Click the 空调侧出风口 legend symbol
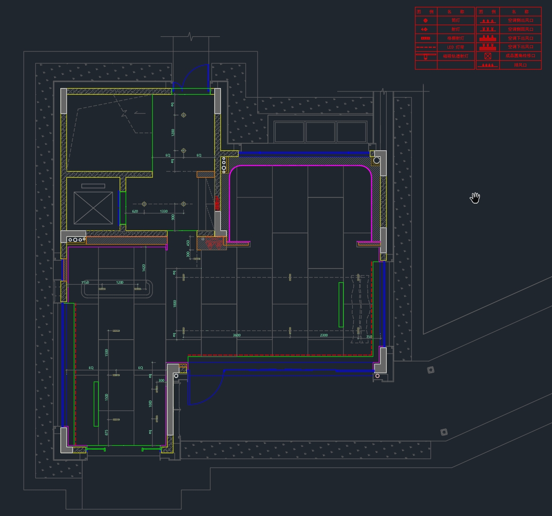This screenshot has height=516, width=552. 488,21
